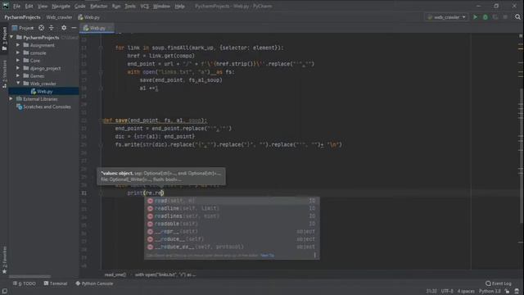This screenshot has width=524, height=295.
Task: Choose __reduce_ex__ completion suggestion
Action: [232, 247]
